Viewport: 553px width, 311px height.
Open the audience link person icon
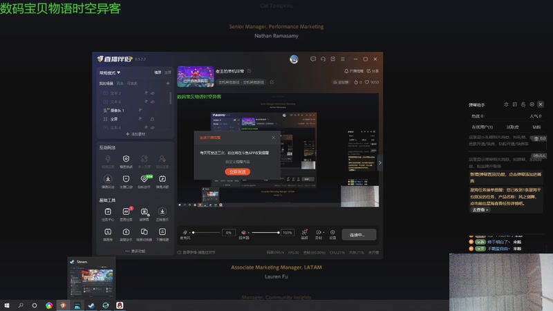[x=162, y=159]
